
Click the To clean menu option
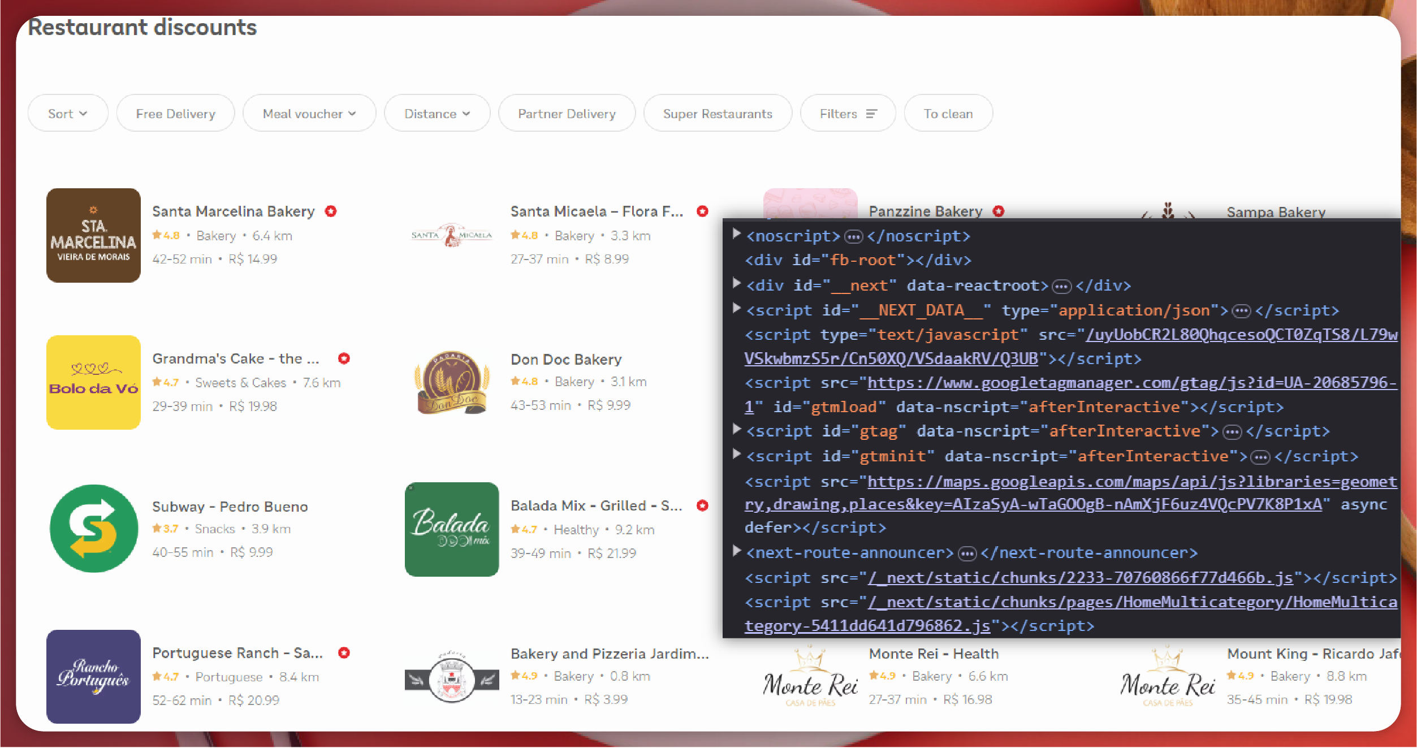tap(945, 111)
